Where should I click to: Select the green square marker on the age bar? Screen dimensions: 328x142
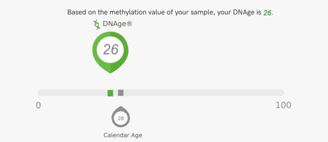[x=110, y=93]
